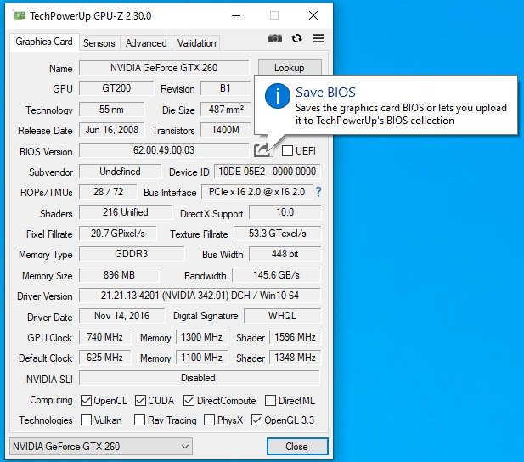Click the GPU Clock value 740 MHz
The width and height of the screenshot is (524, 462).
tap(105, 337)
